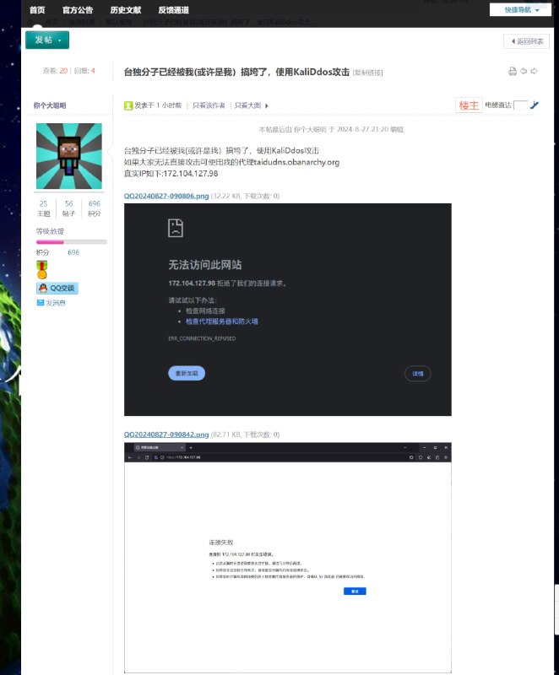Open the 发帖 dropdown button
Viewport: 559px width, 675px height.
point(47,40)
